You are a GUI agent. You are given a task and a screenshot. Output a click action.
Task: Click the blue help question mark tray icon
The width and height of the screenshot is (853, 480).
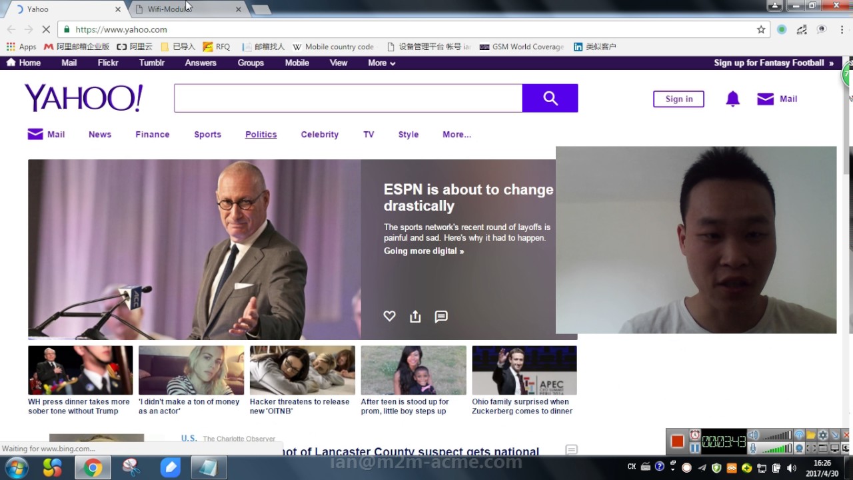coord(660,467)
